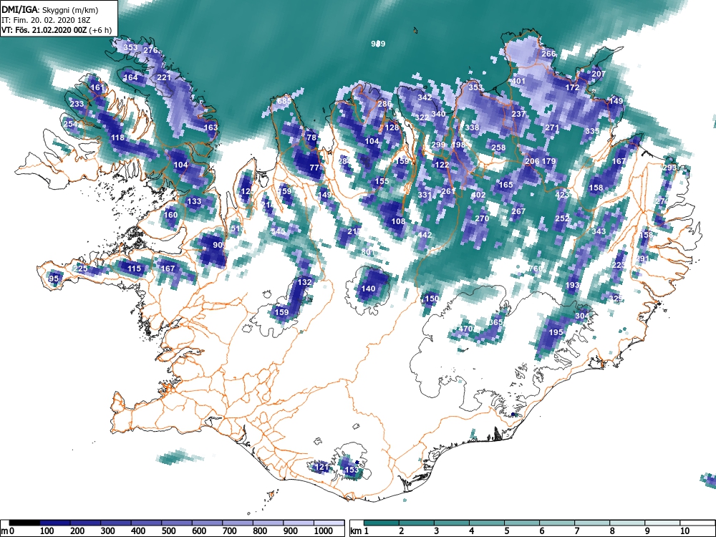Viewport: 716px width, 537px height.
Task: Click the 128 visibility value
Action: point(392,128)
